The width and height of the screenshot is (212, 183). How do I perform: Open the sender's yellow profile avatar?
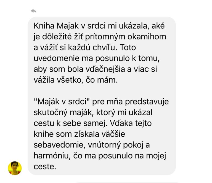pyautogui.click(x=15, y=168)
